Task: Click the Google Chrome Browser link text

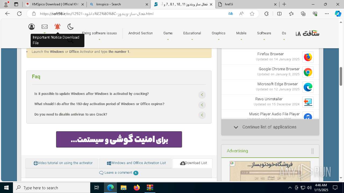Action: point(279,69)
